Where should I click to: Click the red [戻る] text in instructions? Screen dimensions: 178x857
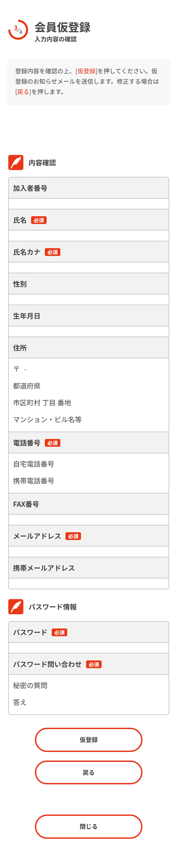(x=23, y=92)
